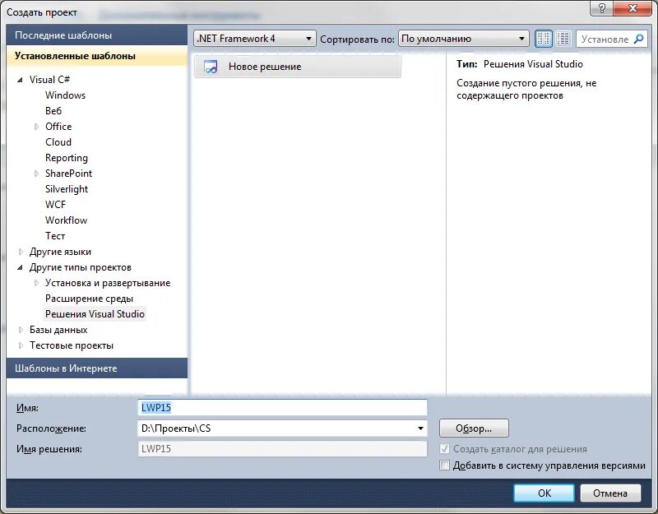
Task: Click the search magnifier icon
Action: click(639, 39)
